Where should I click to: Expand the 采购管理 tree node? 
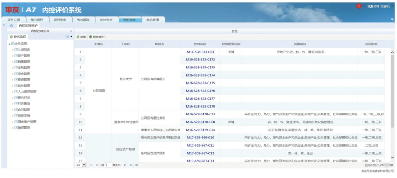tap(13, 68)
